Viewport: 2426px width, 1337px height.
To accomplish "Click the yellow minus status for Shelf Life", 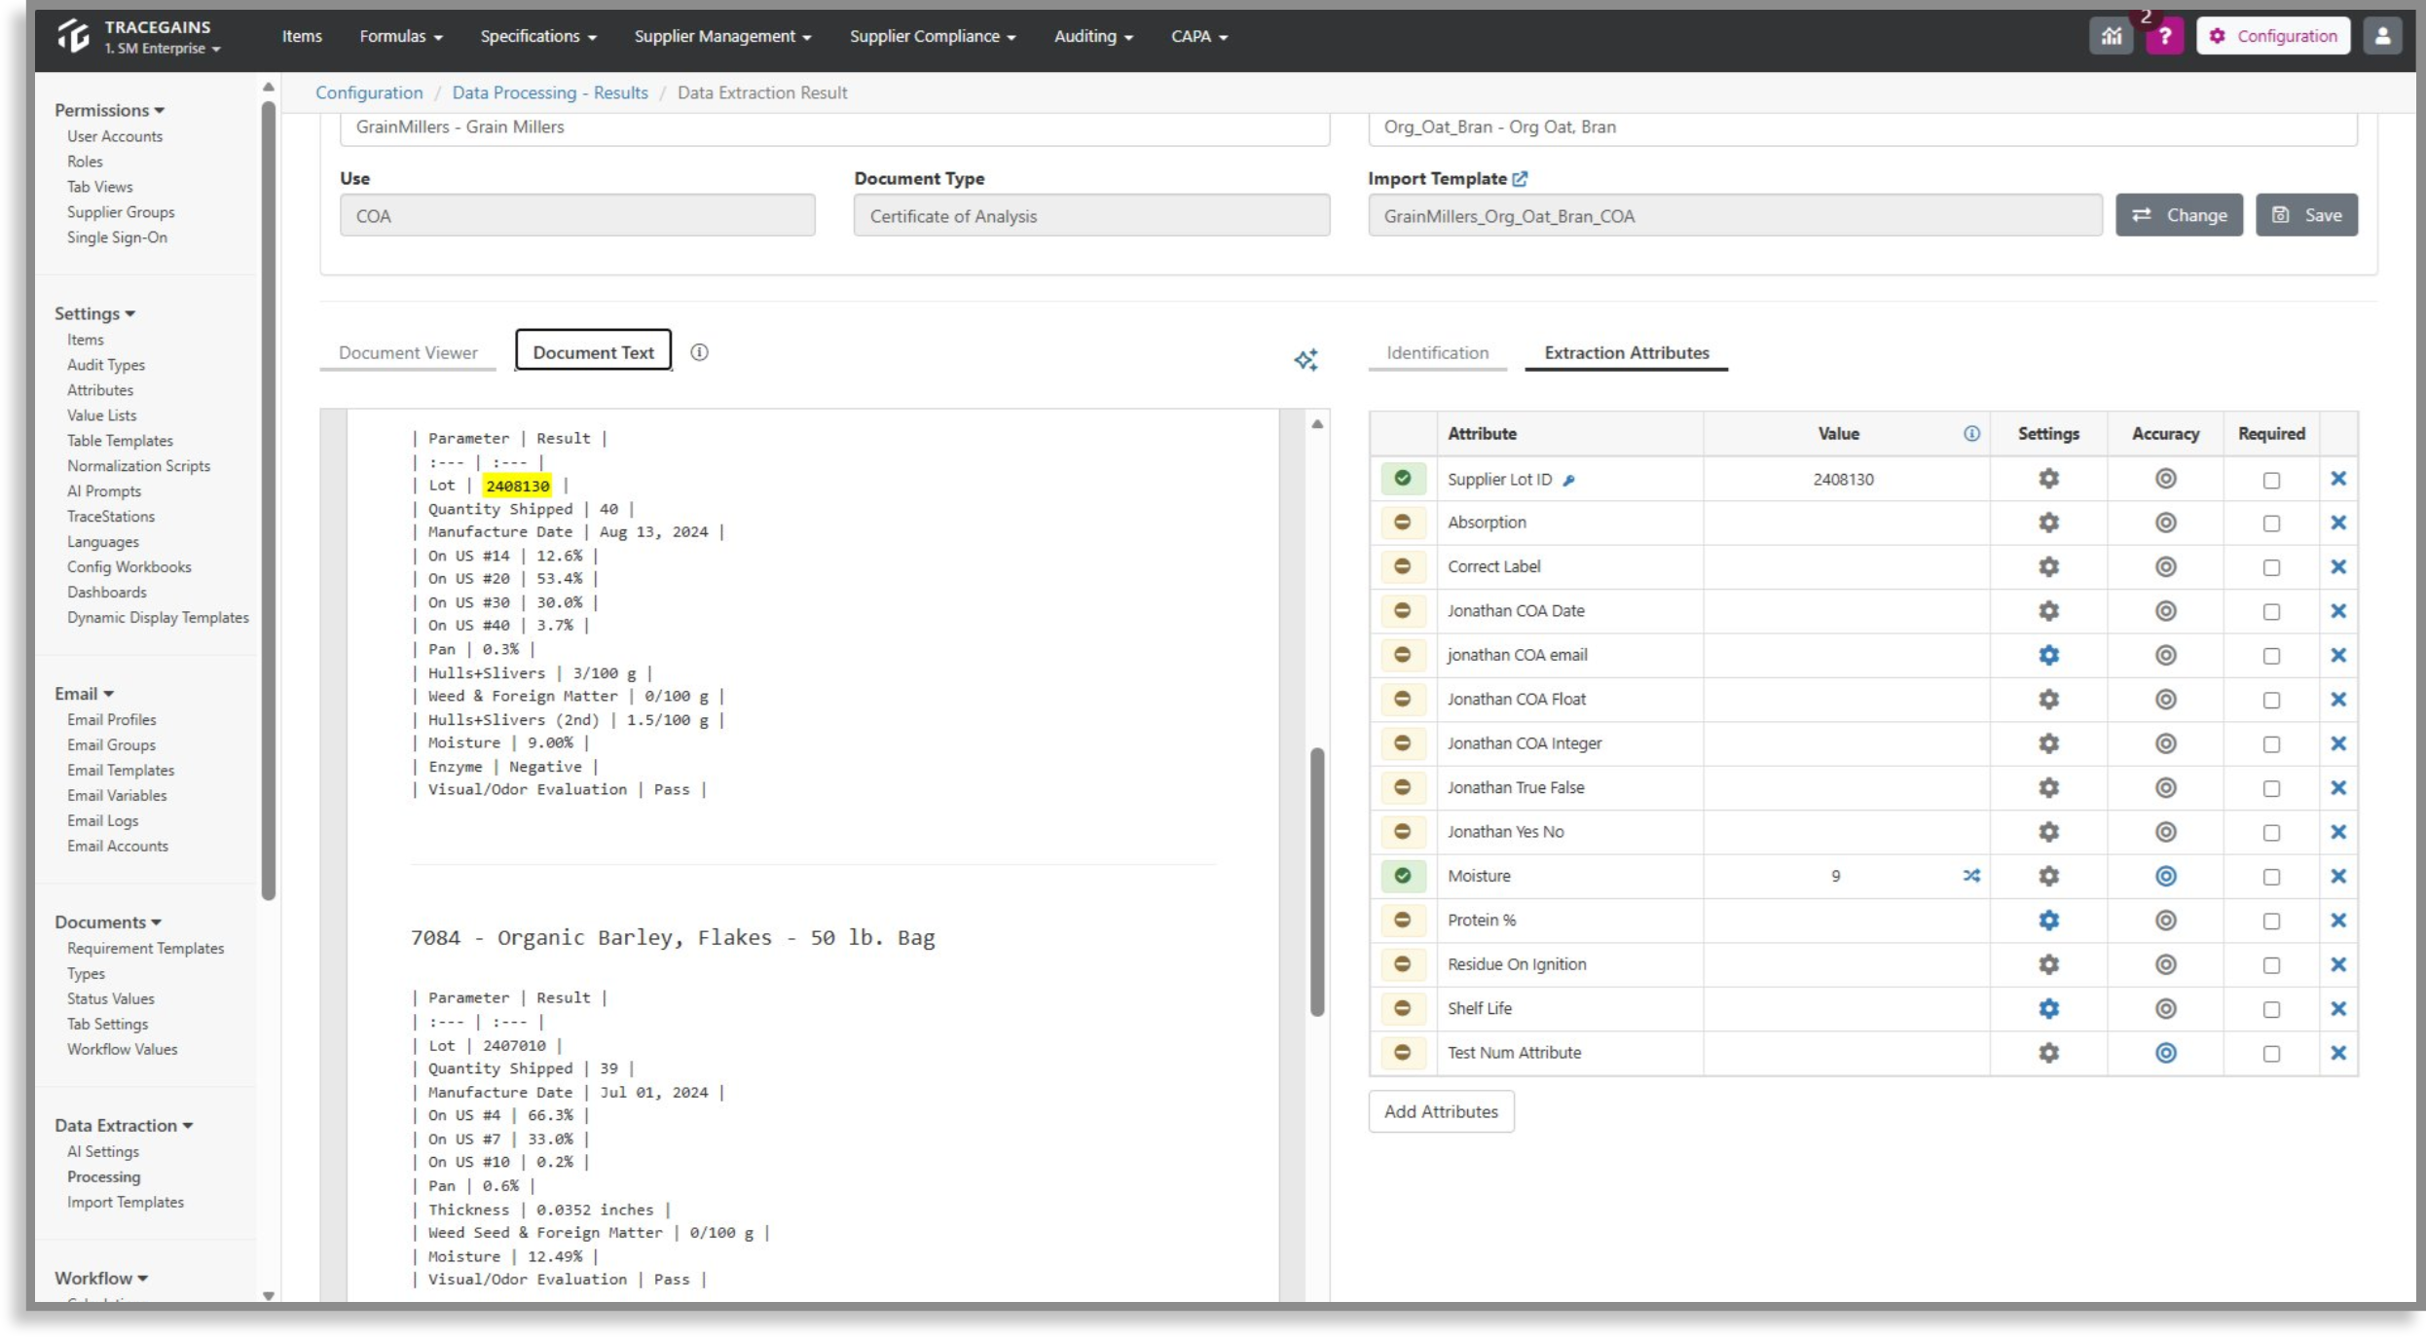I will 1402,1009.
